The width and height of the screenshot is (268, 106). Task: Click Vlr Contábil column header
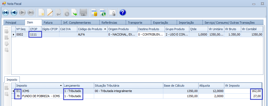(252, 29)
